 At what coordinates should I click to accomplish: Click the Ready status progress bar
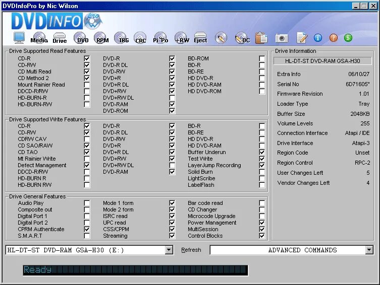tap(135, 270)
